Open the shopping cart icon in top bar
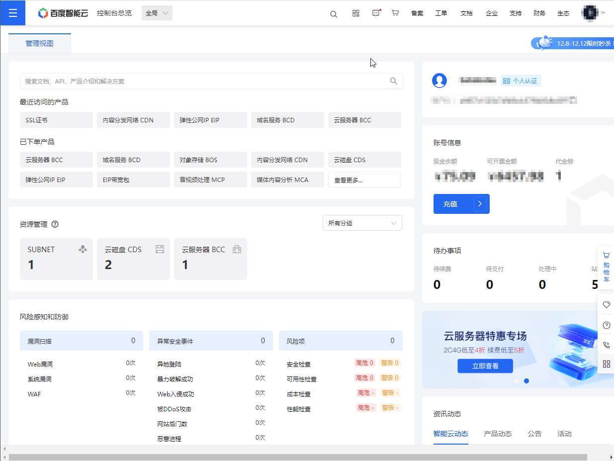 (395, 13)
